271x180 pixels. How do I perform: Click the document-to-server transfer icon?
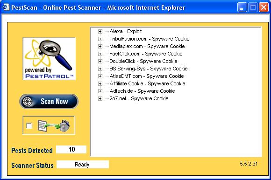(x=54, y=126)
